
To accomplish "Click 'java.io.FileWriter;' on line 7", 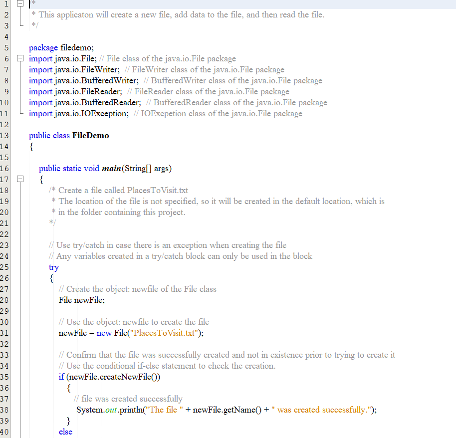I will pos(87,70).
